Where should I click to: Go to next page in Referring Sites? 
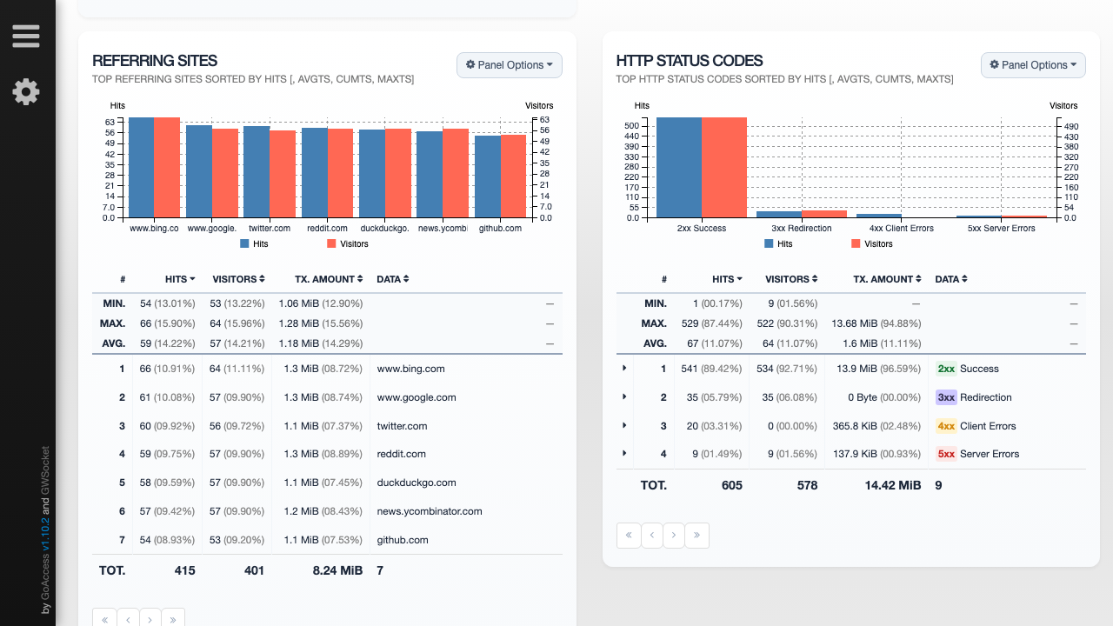[x=150, y=618]
